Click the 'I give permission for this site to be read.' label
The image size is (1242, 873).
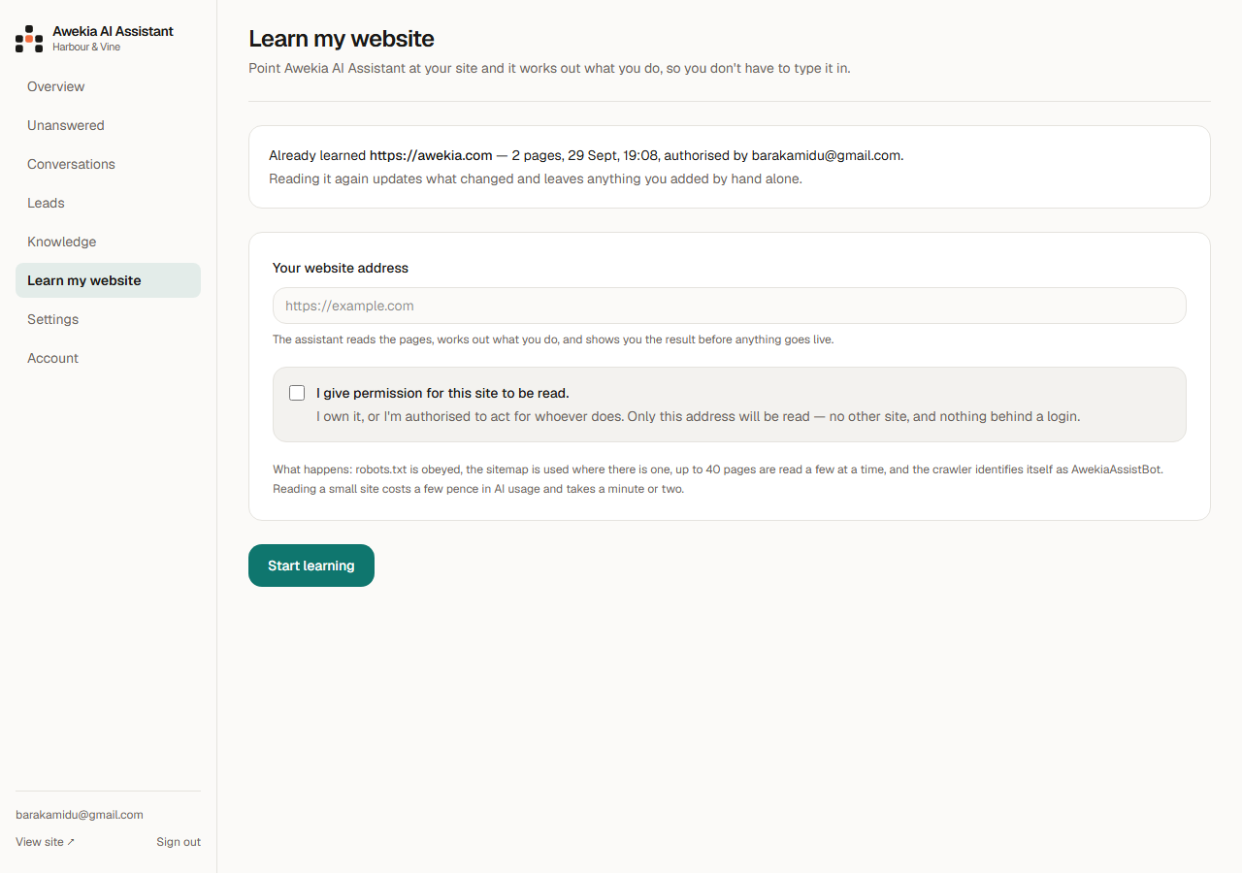442,393
